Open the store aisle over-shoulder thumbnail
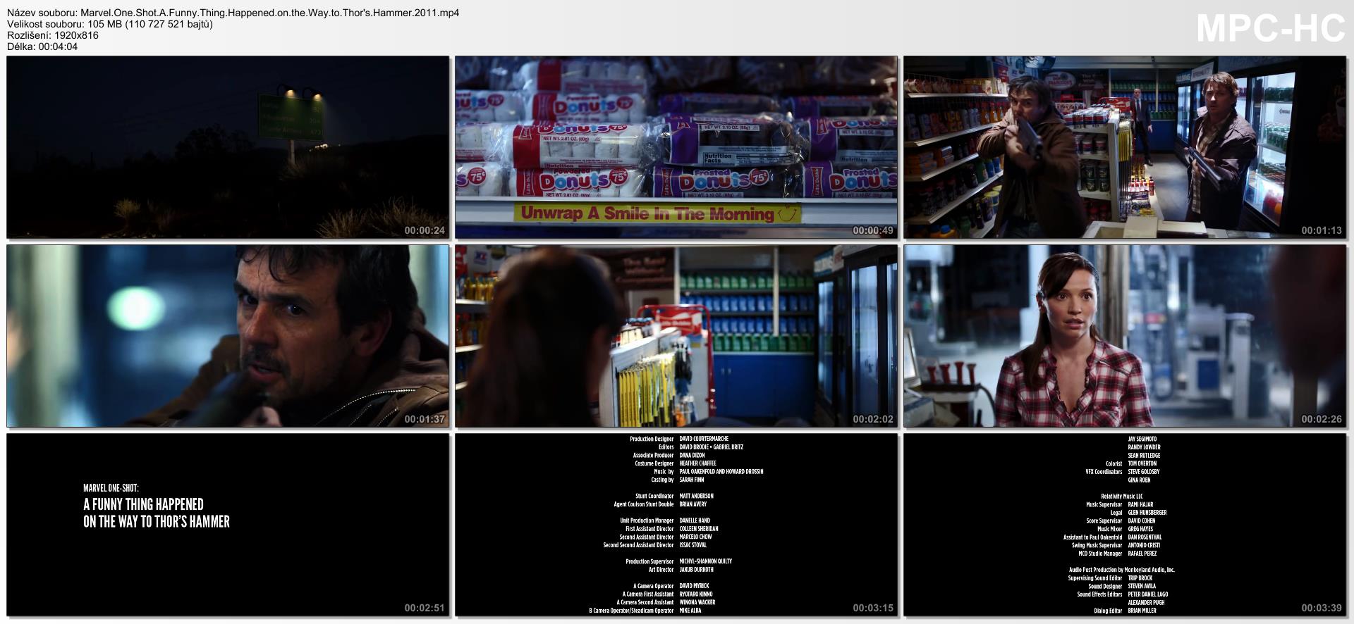 (676, 336)
